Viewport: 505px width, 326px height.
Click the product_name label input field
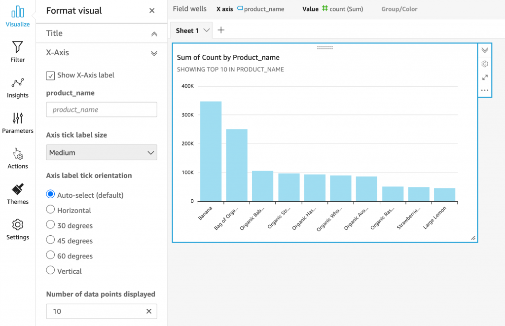[102, 109]
